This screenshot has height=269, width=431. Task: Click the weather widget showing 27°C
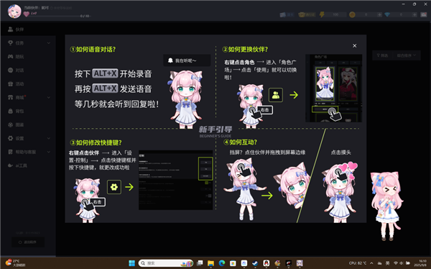coord(16,263)
